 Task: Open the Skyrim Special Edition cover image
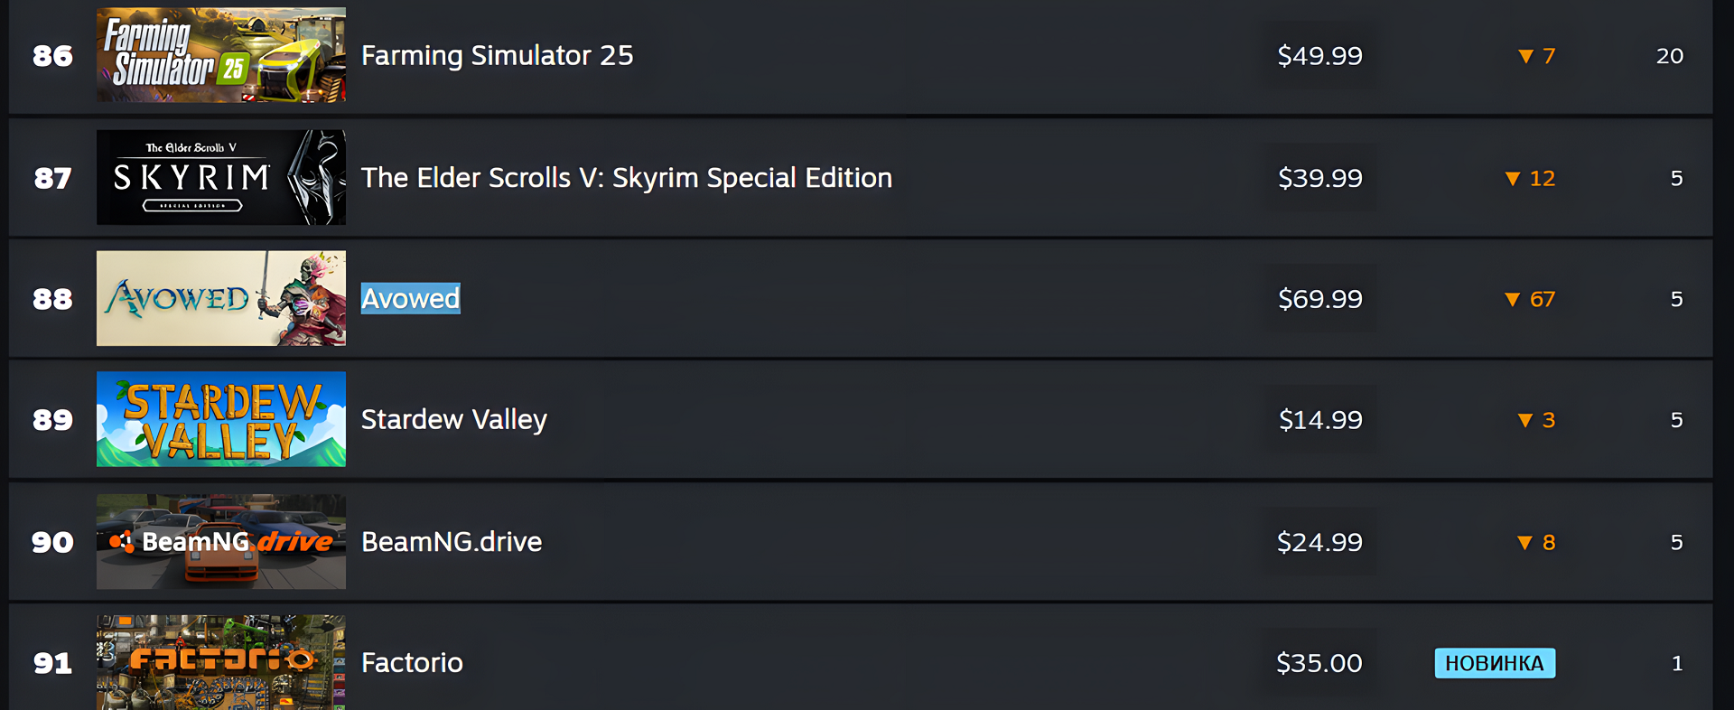click(x=220, y=177)
